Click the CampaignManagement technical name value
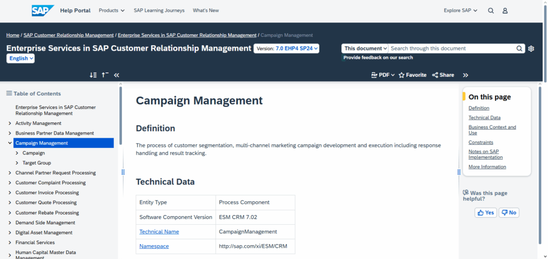The image size is (548, 259). point(248,232)
